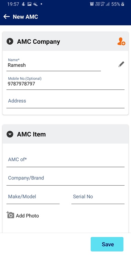Expand the AMC Company section arrow
This screenshot has width=131, height=255.
coord(10,42)
